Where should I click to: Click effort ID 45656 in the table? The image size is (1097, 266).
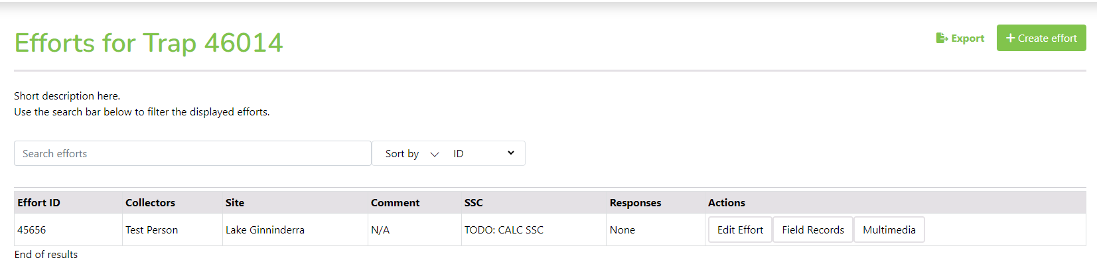click(x=32, y=230)
